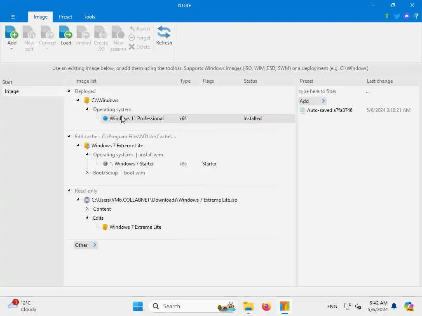Click the Add image toolbar icon
The image size is (422, 316).
tap(12, 32)
